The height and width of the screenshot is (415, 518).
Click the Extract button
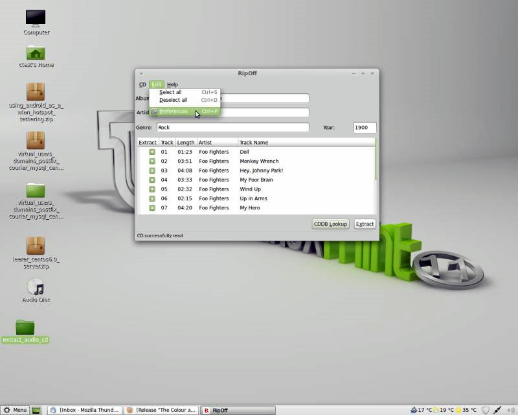pyautogui.click(x=365, y=224)
